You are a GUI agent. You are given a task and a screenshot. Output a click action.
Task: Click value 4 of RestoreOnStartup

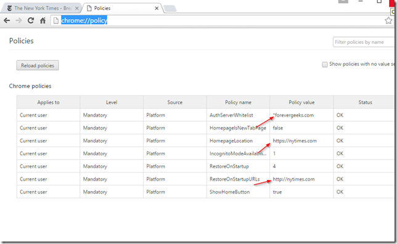click(x=274, y=166)
